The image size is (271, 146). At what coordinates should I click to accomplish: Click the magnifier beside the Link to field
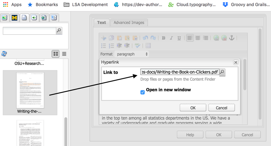[222, 72]
